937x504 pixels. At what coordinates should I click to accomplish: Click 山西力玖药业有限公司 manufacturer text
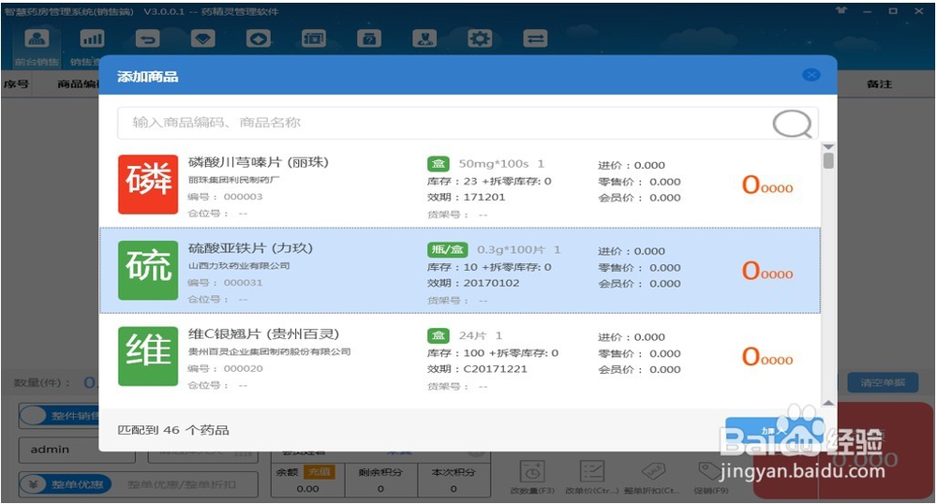point(239,266)
